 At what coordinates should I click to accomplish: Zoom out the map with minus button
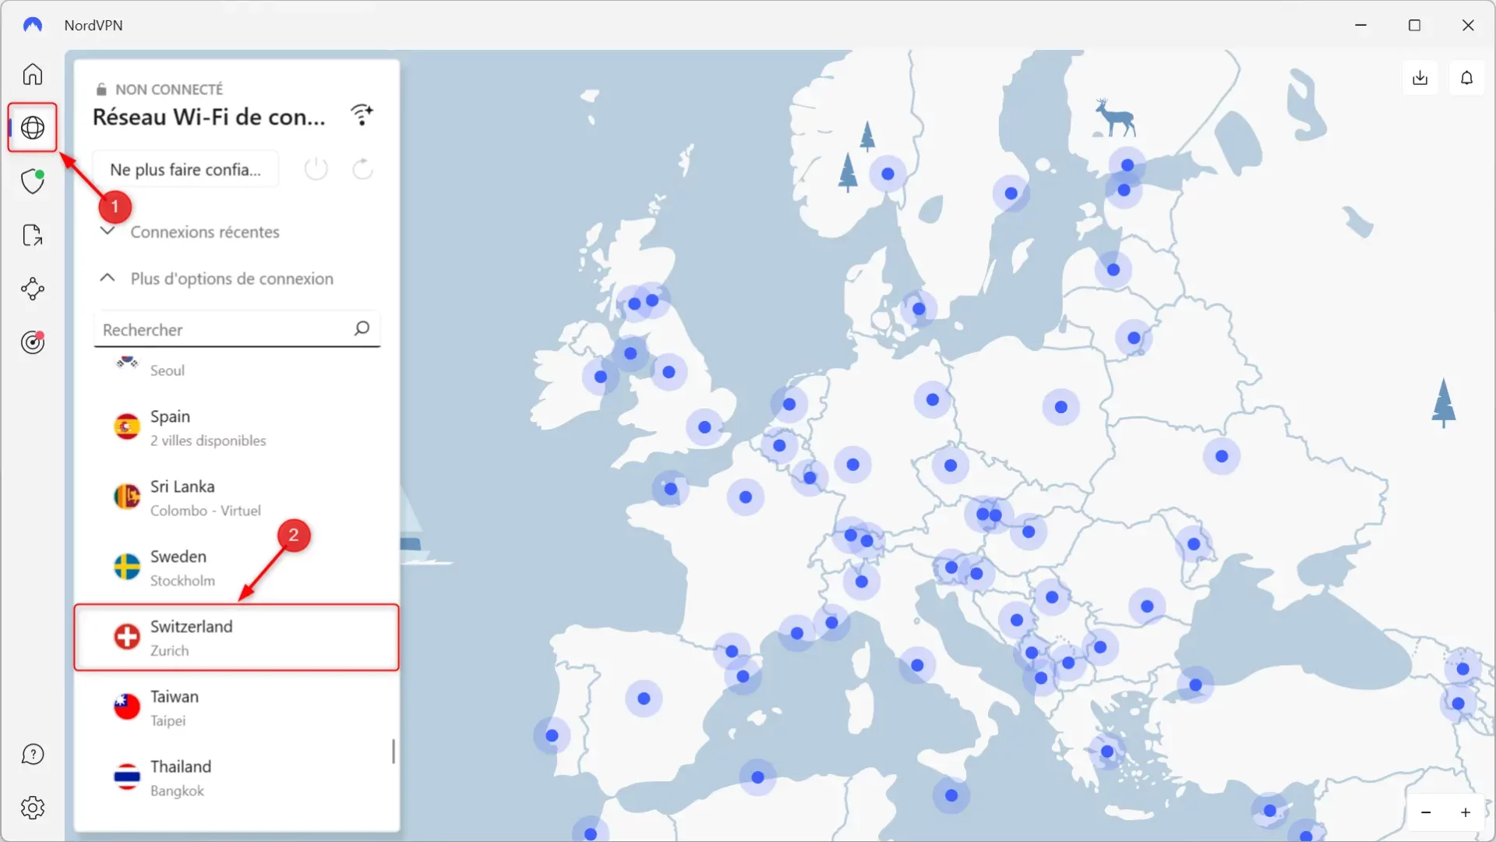coord(1426,812)
